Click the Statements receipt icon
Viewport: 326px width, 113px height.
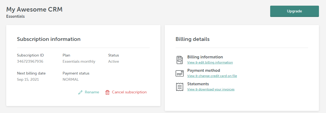[x=179, y=87]
